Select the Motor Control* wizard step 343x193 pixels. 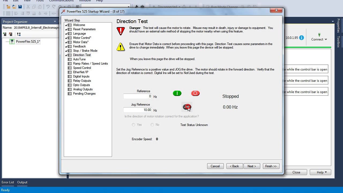pos(82,38)
